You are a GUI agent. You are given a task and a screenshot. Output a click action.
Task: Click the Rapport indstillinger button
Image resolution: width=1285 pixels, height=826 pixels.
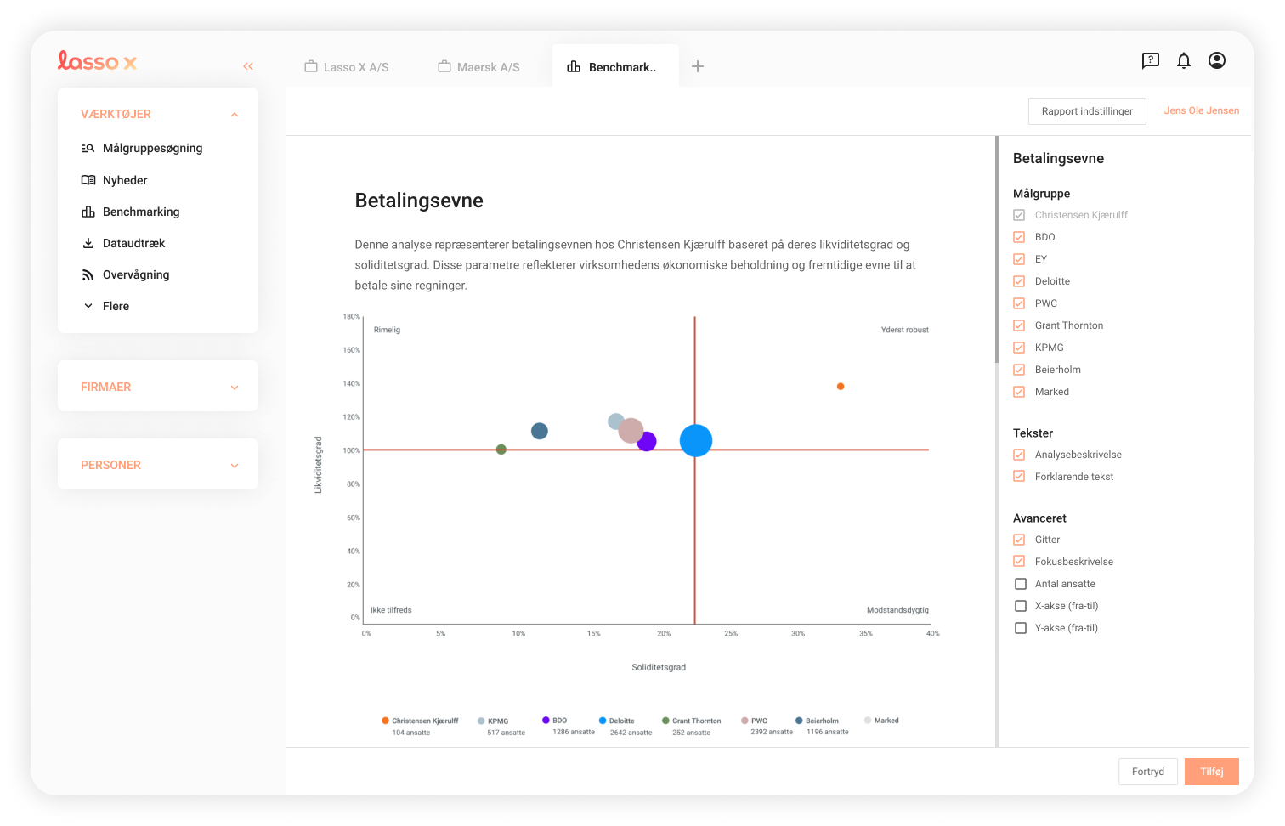1087,110
